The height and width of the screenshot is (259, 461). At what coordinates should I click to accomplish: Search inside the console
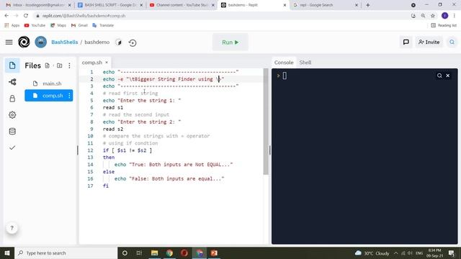[x=439, y=76]
